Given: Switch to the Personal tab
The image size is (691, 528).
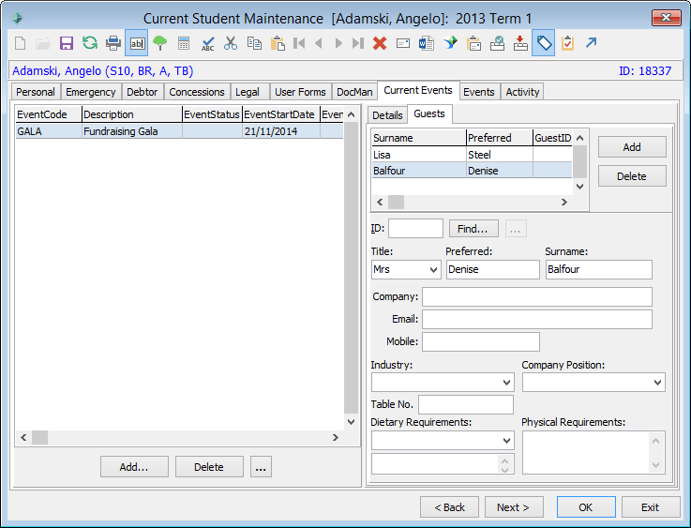Looking at the screenshot, I should [36, 92].
